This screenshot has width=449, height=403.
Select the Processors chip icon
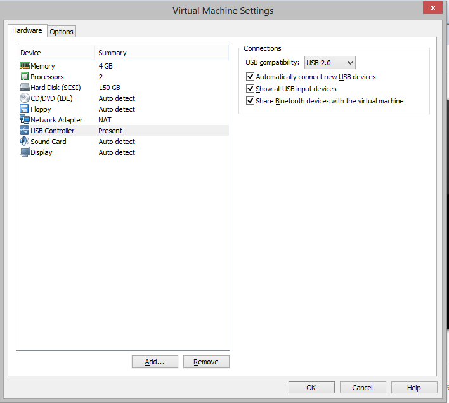pyautogui.click(x=25, y=77)
